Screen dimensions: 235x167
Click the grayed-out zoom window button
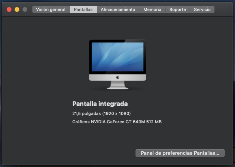click(25, 9)
